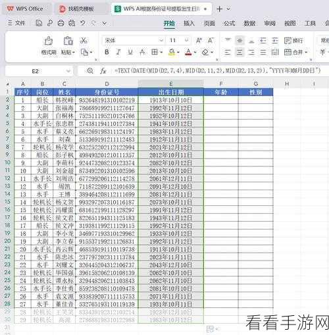Click the Decrease font size icon
This screenshot has height=335, width=329.
pos(211,40)
